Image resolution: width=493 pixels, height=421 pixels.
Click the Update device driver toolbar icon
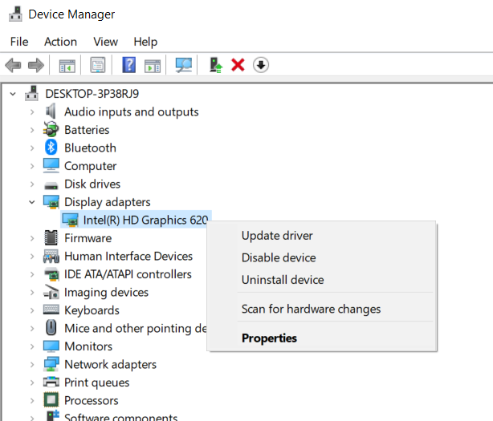pyautogui.click(x=214, y=65)
